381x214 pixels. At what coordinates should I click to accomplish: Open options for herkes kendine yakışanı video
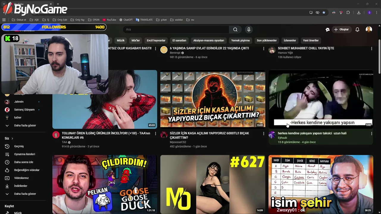click(x=371, y=134)
